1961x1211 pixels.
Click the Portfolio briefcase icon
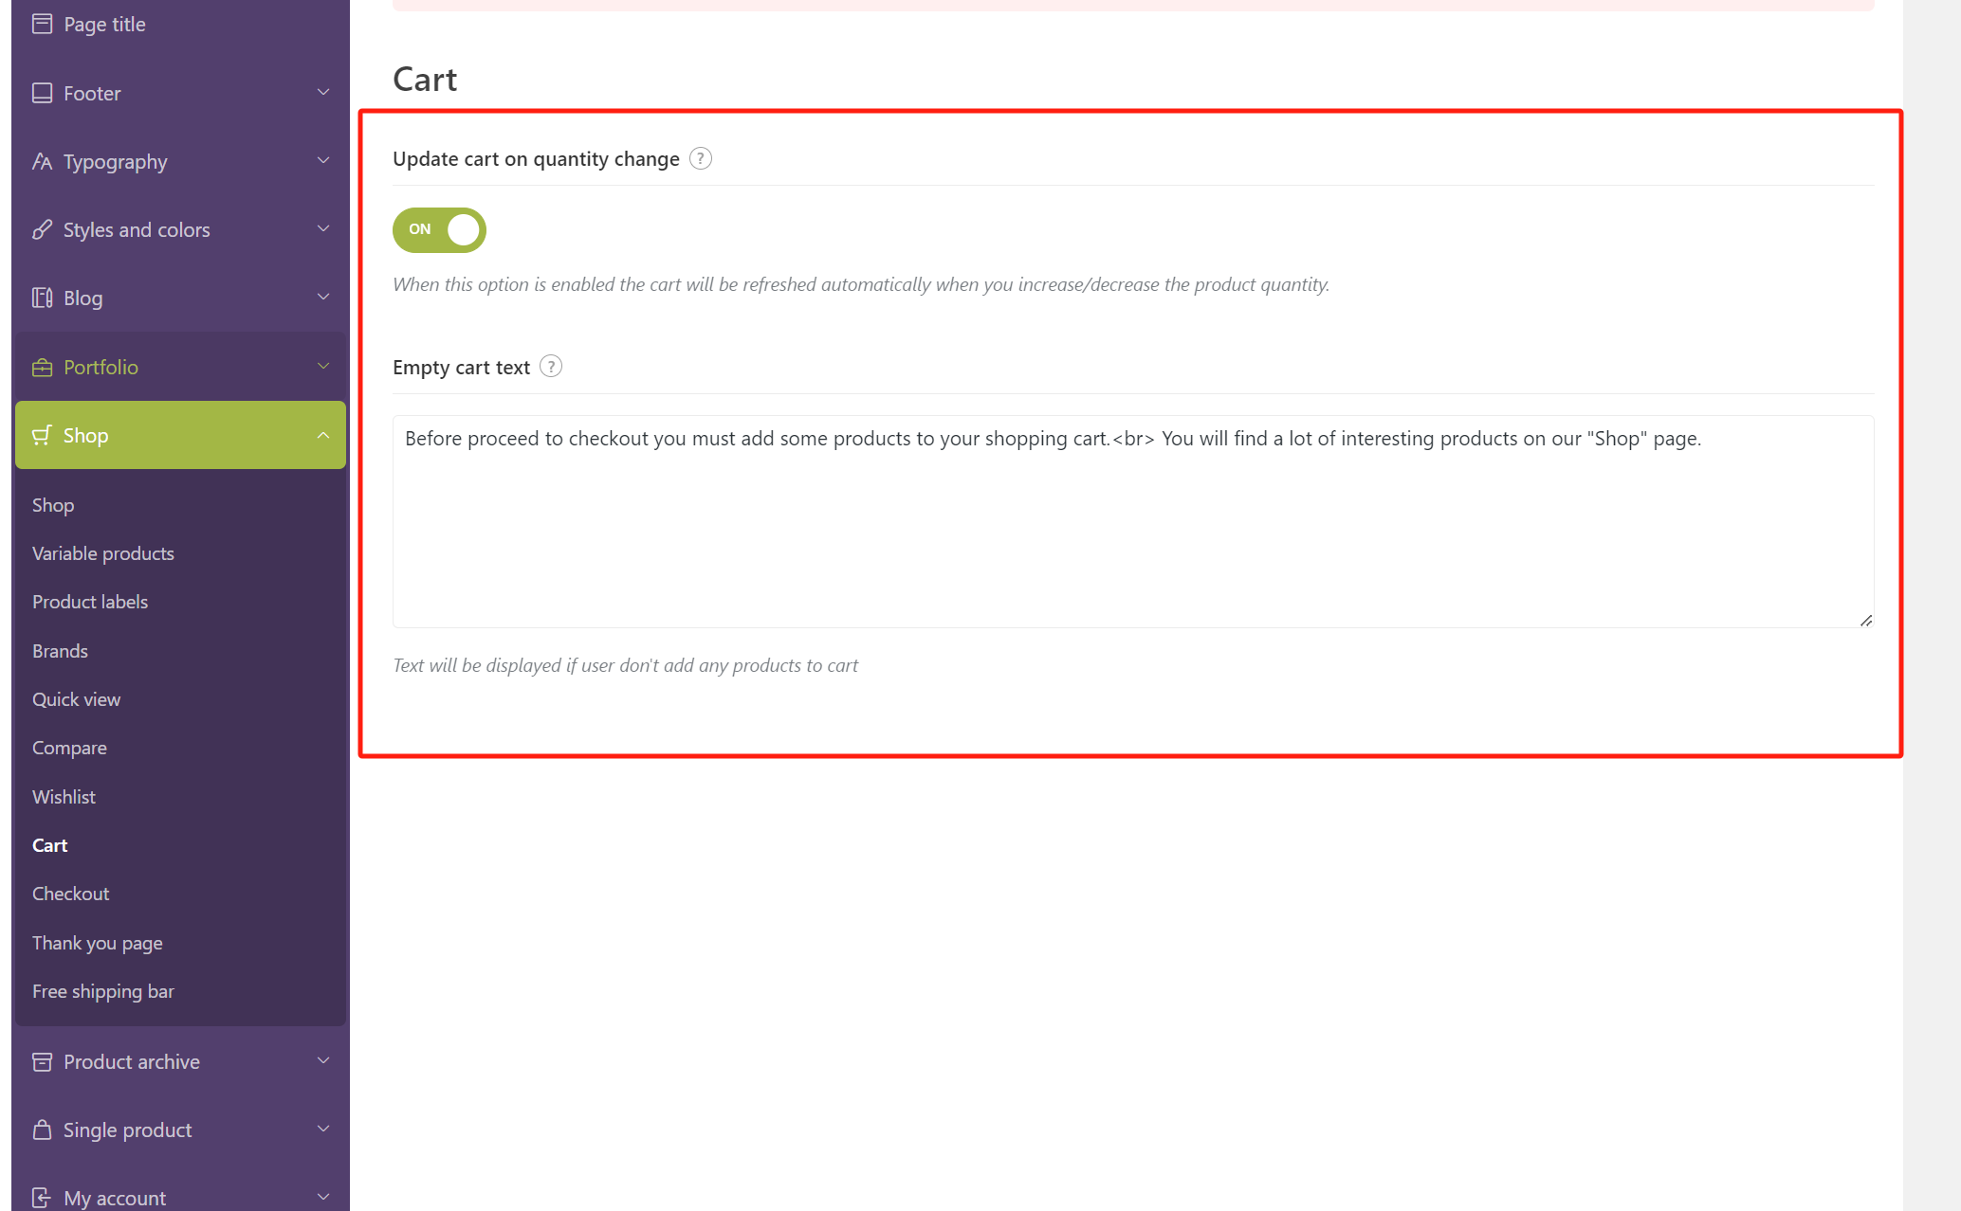(42, 368)
